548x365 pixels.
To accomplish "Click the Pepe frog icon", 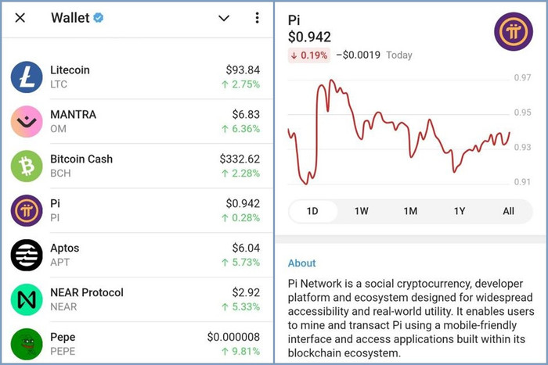I will point(27,344).
